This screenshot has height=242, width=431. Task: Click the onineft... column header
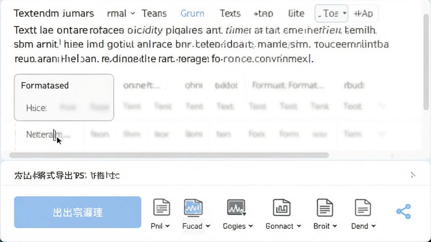pyautogui.click(x=141, y=85)
